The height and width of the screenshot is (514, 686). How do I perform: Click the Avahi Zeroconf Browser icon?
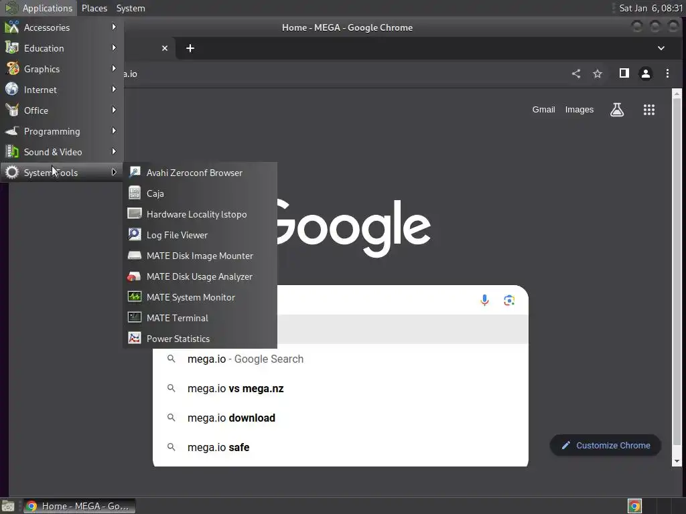tap(134, 172)
